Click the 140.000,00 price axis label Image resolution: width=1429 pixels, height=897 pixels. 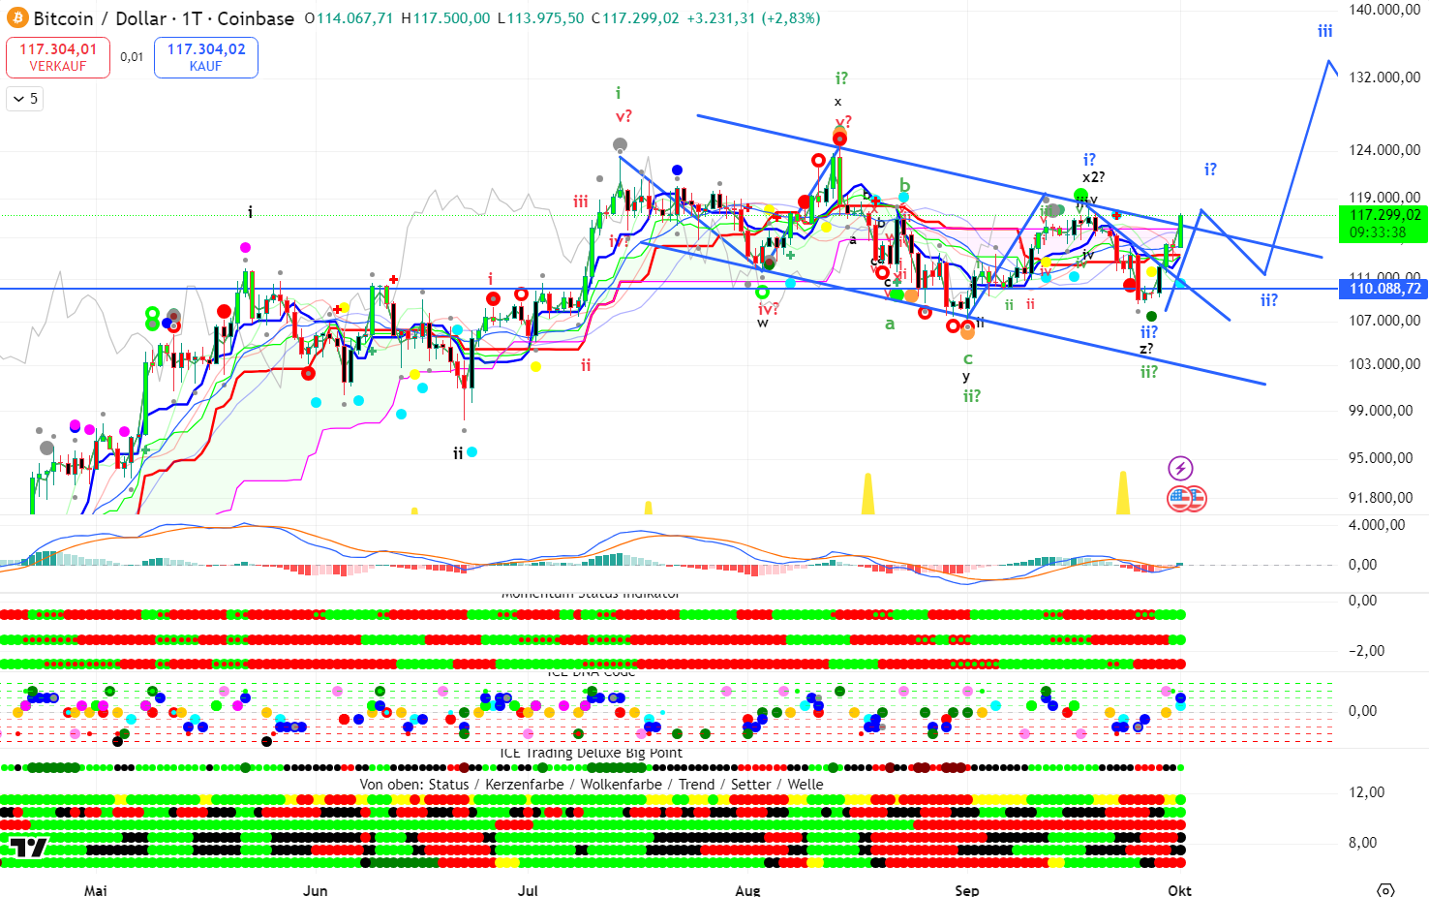1384,10
